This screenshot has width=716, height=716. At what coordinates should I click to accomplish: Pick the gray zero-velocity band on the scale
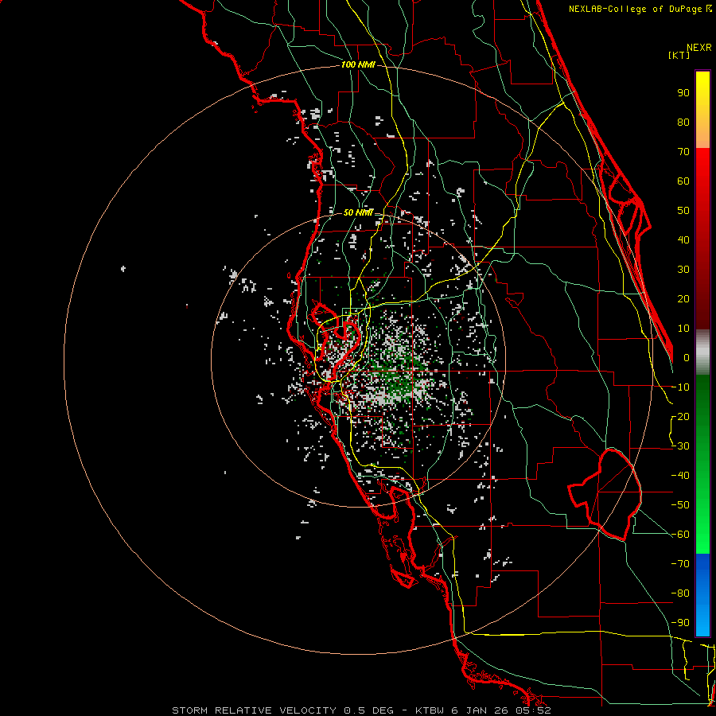click(702, 352)
